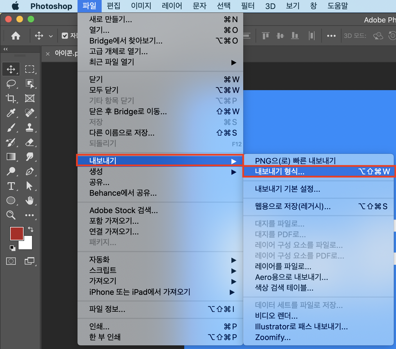Reset default foreground and background colors
Screen dimensions: 396x349
tap(13, 248)
